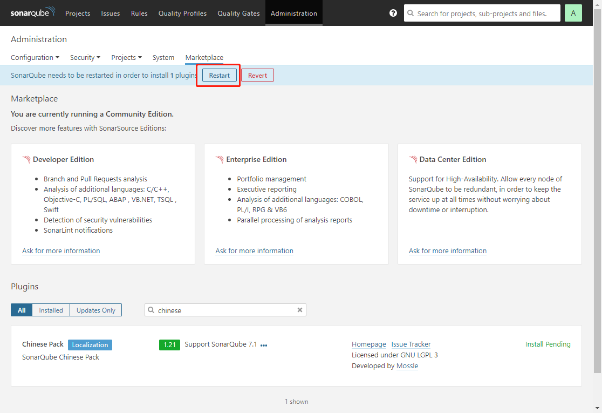
Task: Click the Developer Edition heading
Action: tap(63, 159)
